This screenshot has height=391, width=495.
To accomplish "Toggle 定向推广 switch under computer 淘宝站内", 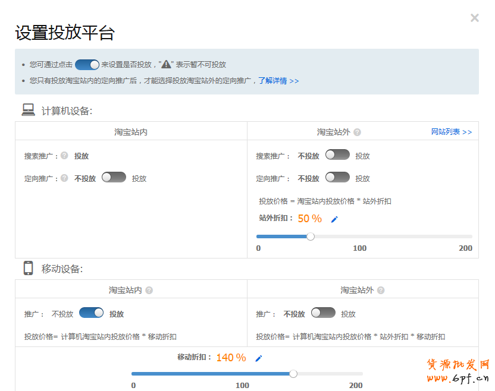I will [x=114, y=177].
